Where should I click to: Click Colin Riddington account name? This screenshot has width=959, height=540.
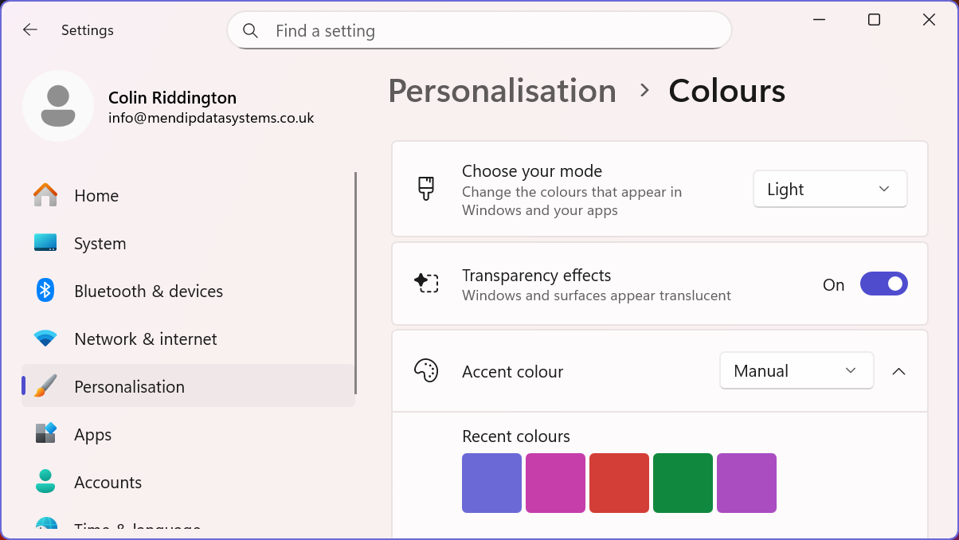tap(172, 98)
